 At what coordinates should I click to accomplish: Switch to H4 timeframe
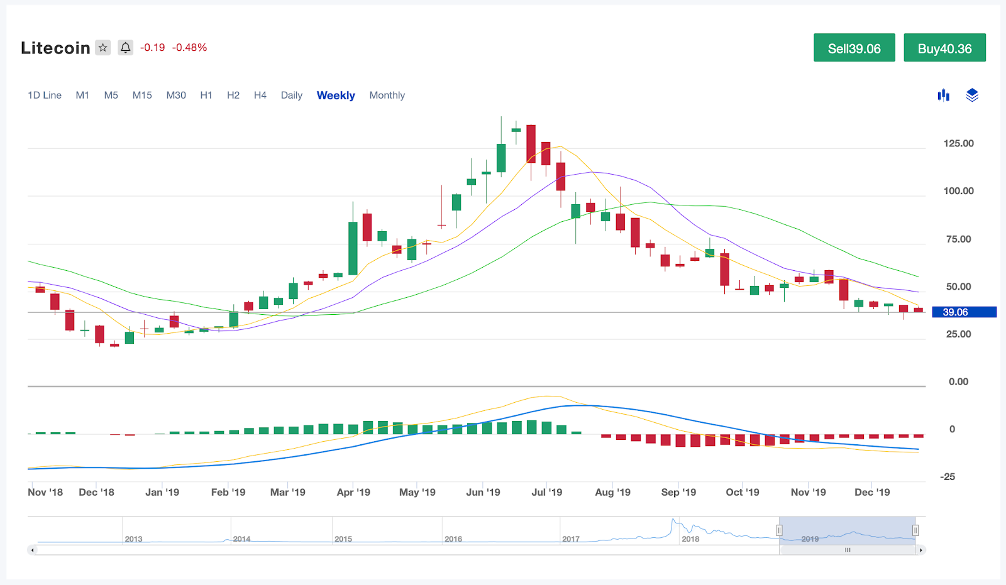tap(260, 95)
